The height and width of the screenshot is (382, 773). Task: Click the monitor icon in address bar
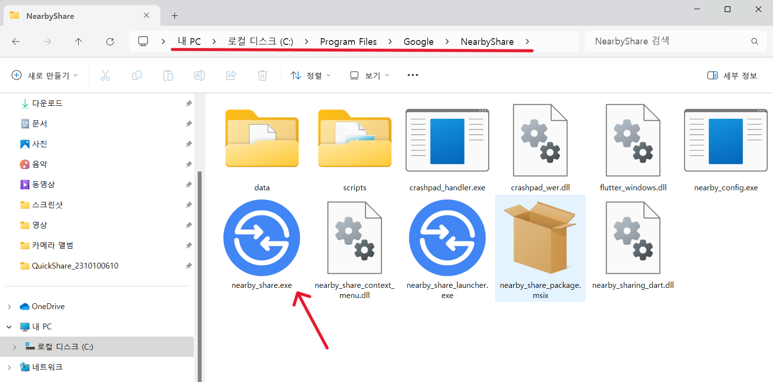(x=143, y=42)
